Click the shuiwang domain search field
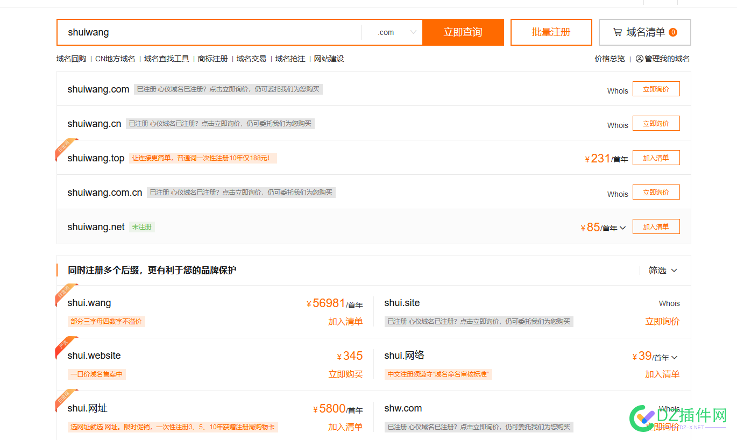This screenshot has height=440, width=737. click(209, 32)
